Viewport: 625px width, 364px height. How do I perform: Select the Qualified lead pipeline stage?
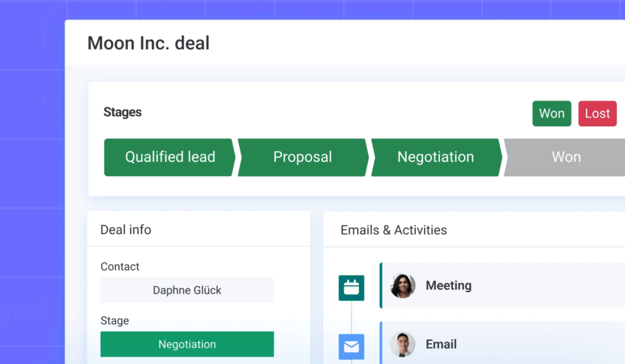[170, 157]
